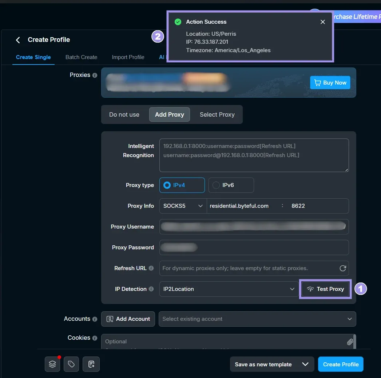Click the green success checkmark icon
This screenshot has height=378, width=381.
click(x=178, y=22)
